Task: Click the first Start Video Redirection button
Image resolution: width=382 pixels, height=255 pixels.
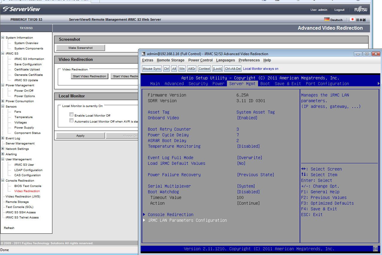Action: point(90,76)
